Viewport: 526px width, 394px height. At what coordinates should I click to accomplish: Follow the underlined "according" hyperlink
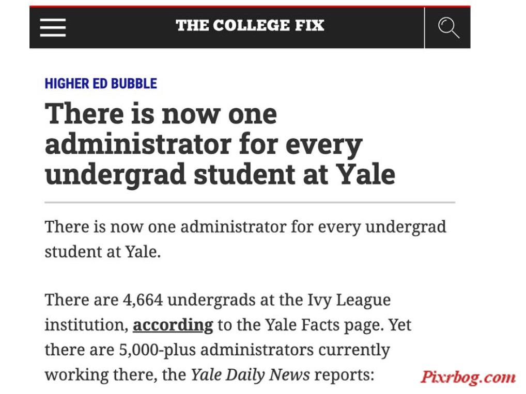tap(173, 325)
